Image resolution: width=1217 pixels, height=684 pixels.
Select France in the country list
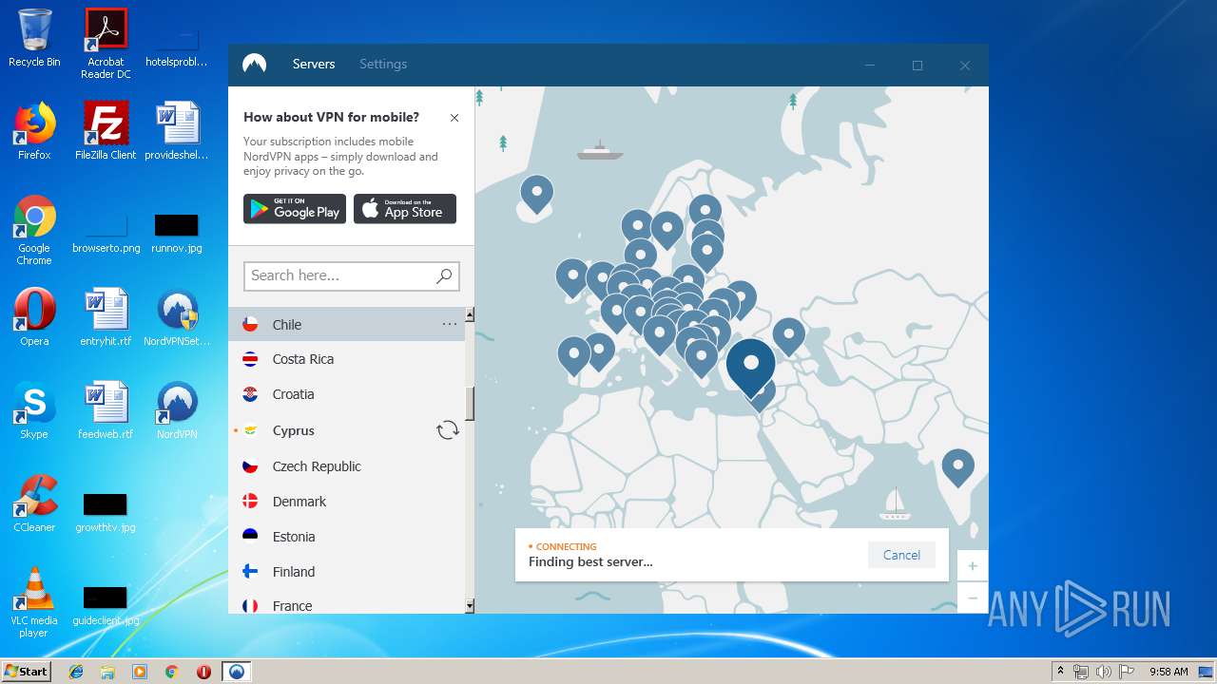coord(346,605)
